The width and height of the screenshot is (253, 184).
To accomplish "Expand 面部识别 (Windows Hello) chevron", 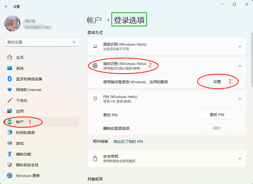I will click(240, 46).
